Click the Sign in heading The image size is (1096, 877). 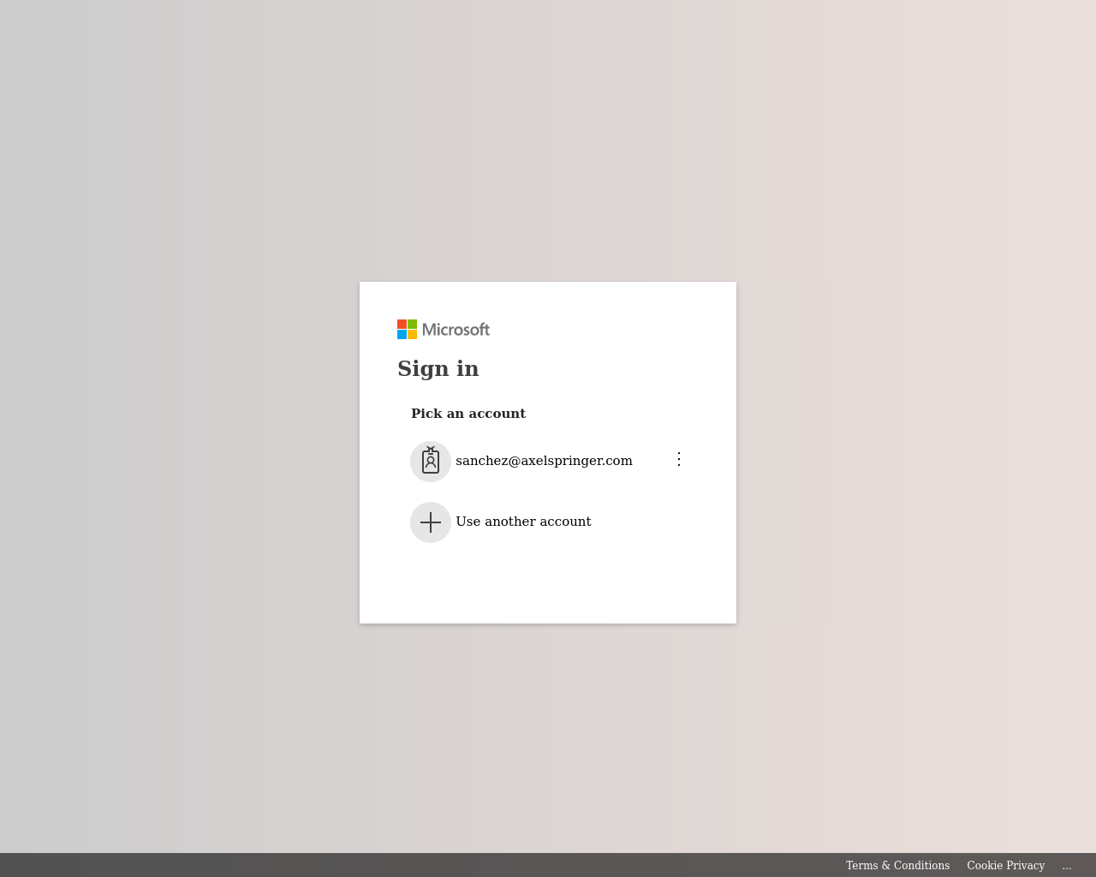(438, 369)
